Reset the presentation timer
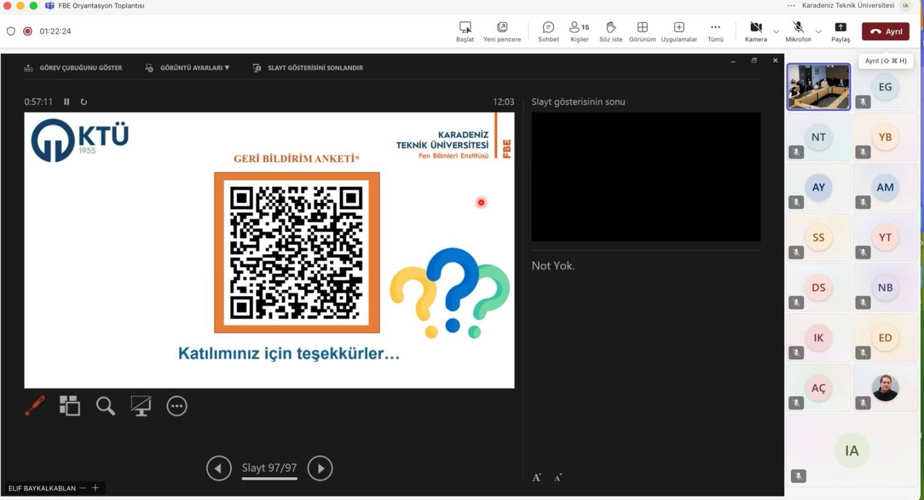 tap(83, 101)
